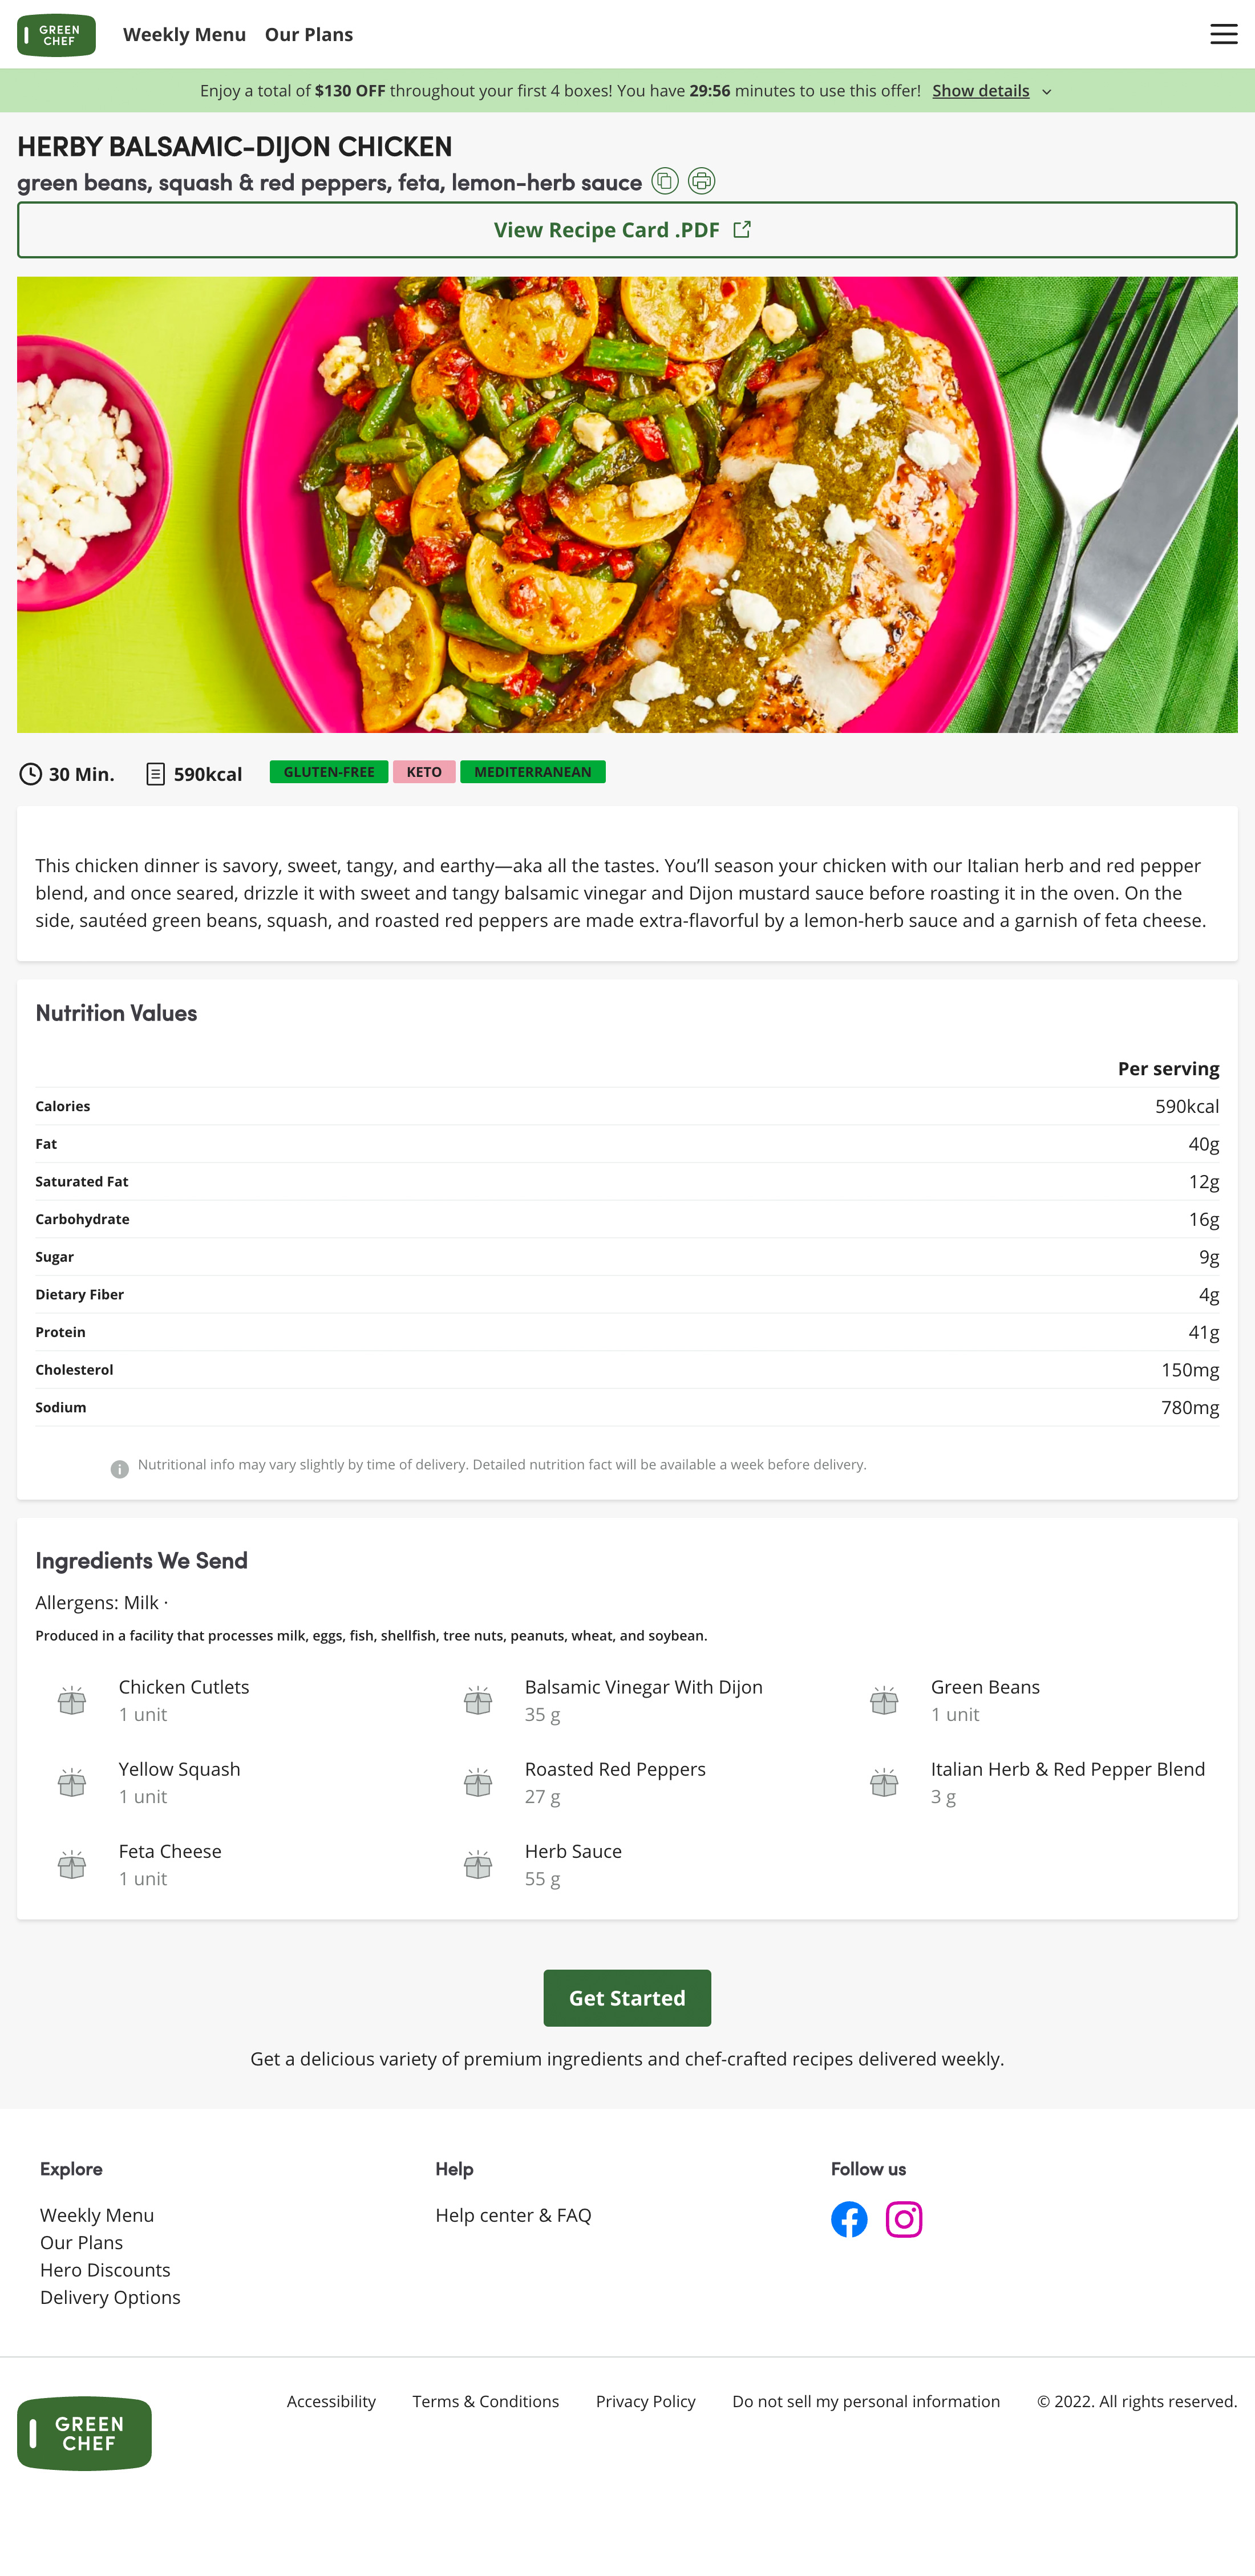Click the clock icon next to 30 Min
1255x2576 pixels.
click(x=30, y=773)
